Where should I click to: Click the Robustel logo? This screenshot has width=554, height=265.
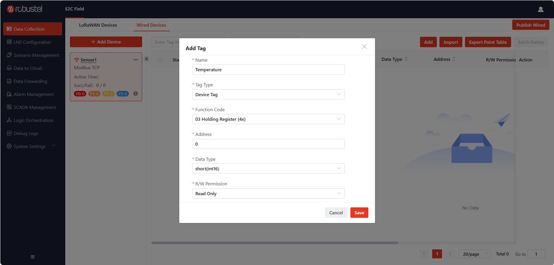[25, 9]
